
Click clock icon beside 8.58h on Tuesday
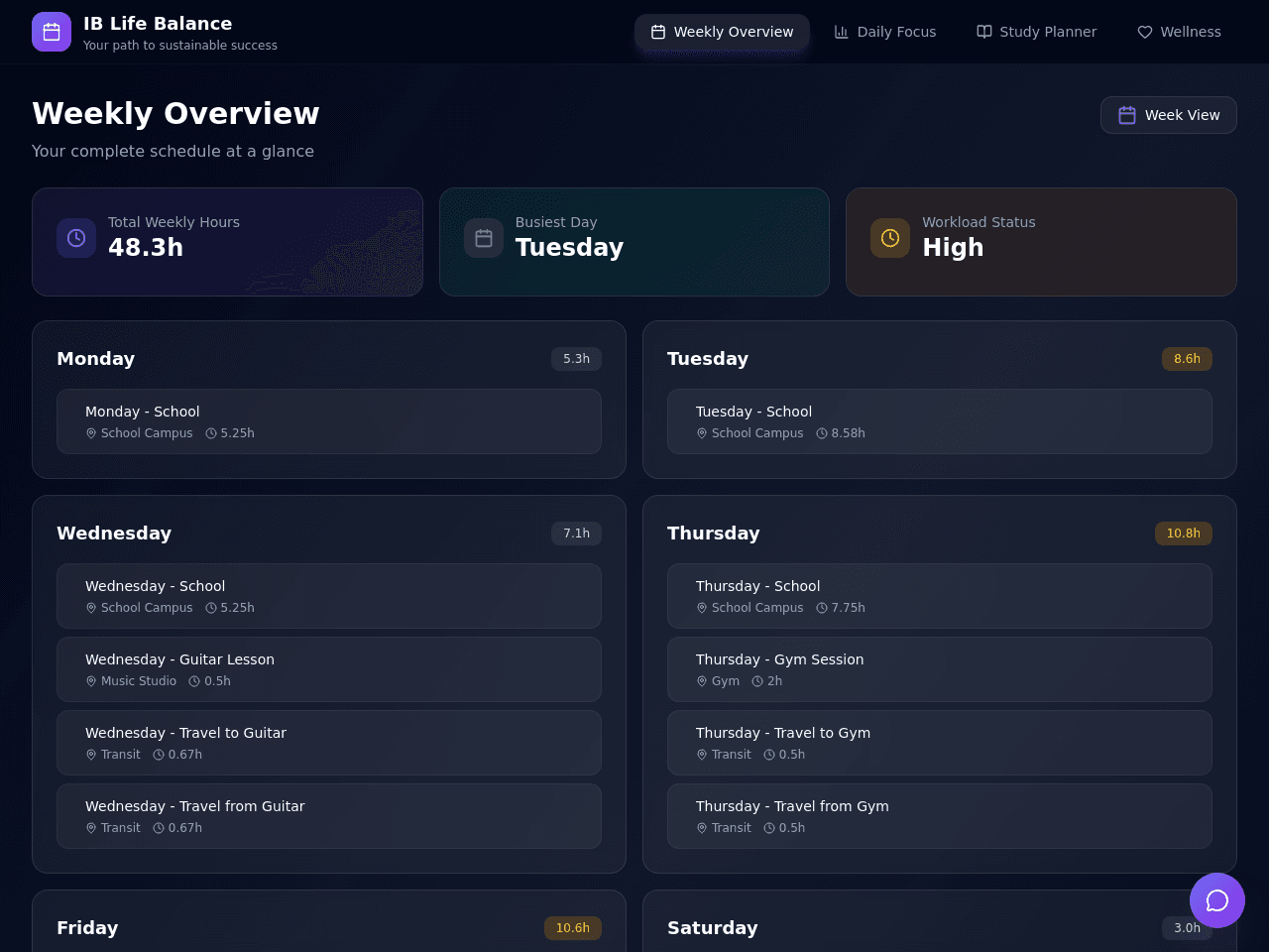822,433
